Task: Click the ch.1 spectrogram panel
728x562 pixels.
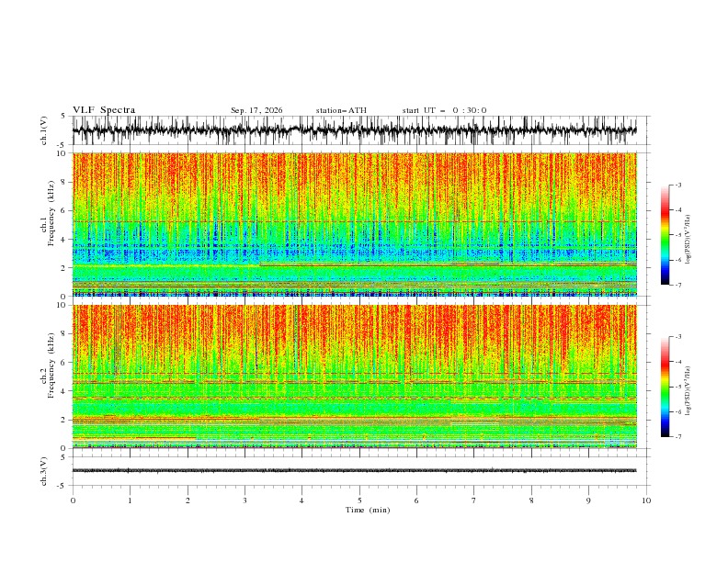Action: click(x=355, y=224)
